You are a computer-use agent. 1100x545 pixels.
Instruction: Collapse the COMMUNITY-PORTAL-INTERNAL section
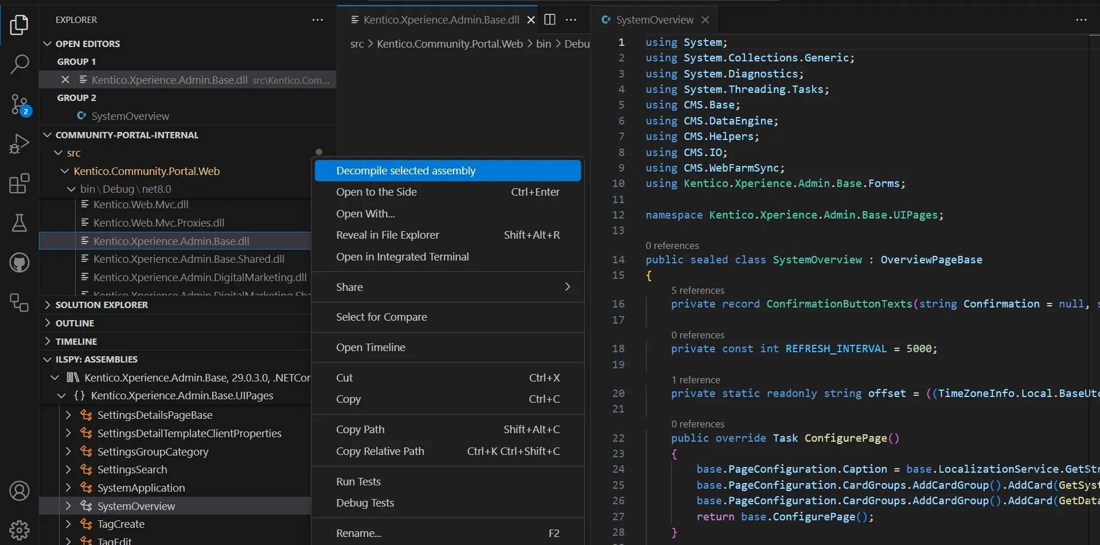[x=48, y=135]
